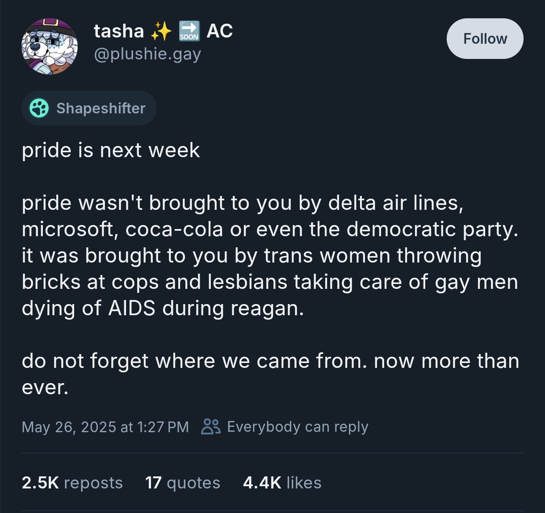Click the Follow button

click(x=485, y=39)
